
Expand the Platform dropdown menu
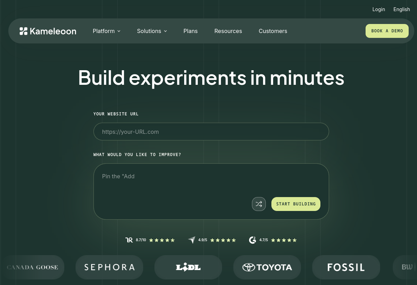point(106,31)
